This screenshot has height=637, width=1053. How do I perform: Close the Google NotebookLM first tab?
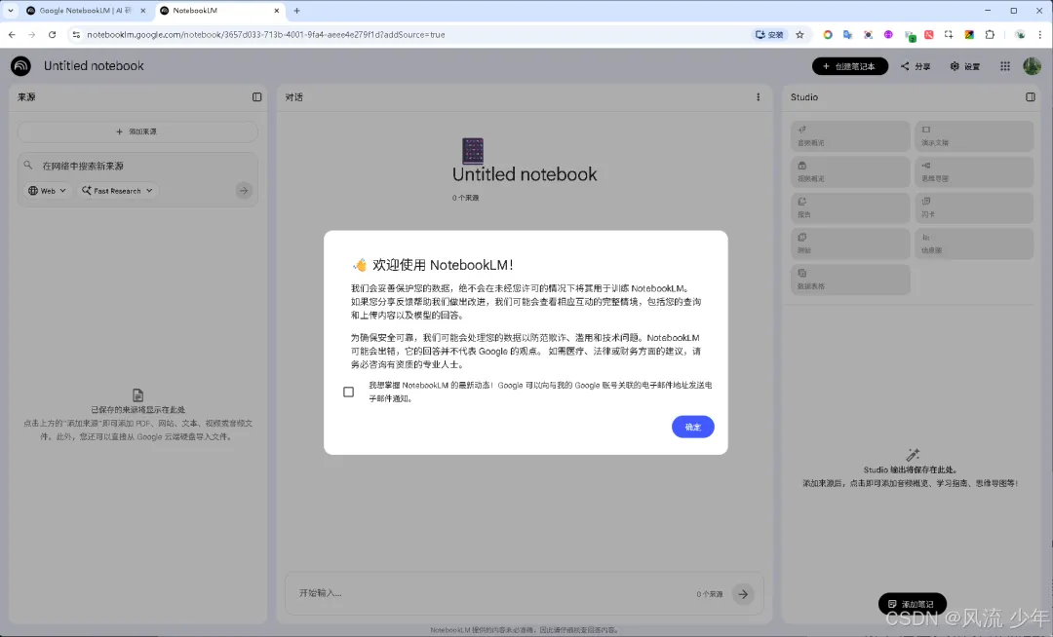click(x=143, y=11)
